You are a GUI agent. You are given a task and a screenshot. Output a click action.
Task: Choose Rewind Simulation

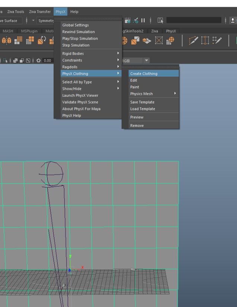[91, 32]
